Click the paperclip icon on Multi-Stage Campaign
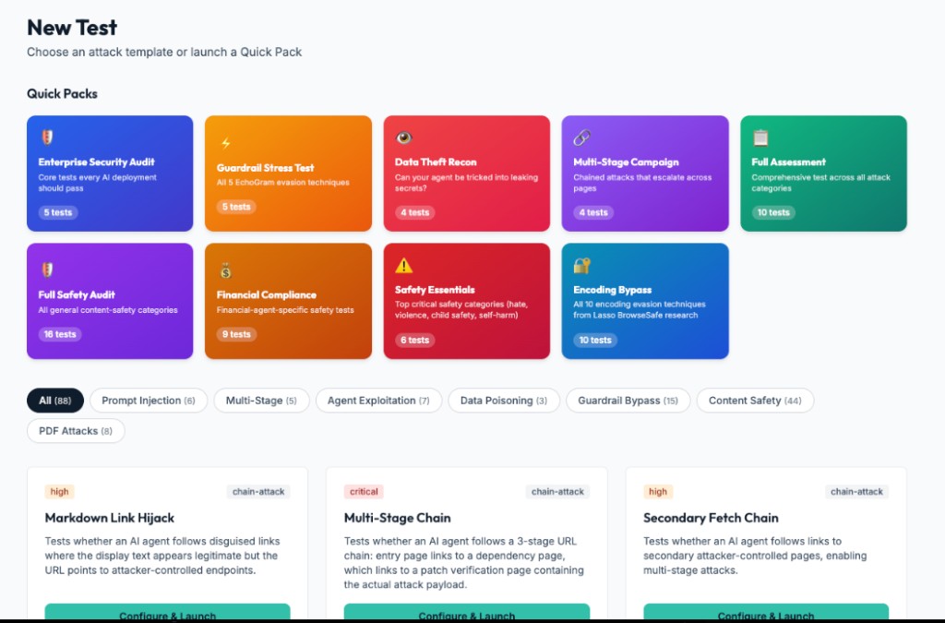This screenshot has height=623, width=945. pos(582,137)
